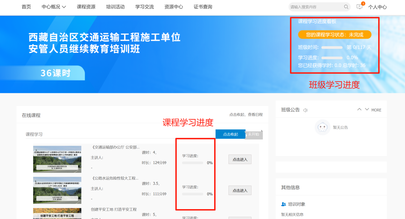This screenshot has width=405, height=219.
Task: Open the 课程资源 menu item
Action: pyautogui.click(x=86, y=7)
